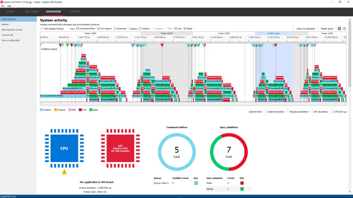
Task: Click the GPU duration 7,370.437 µs value
Action: [340, 112]
